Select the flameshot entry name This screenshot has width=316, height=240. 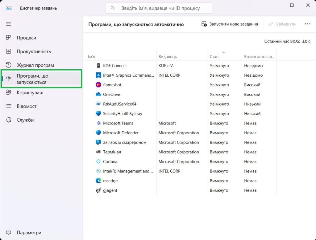coord(112,85)
